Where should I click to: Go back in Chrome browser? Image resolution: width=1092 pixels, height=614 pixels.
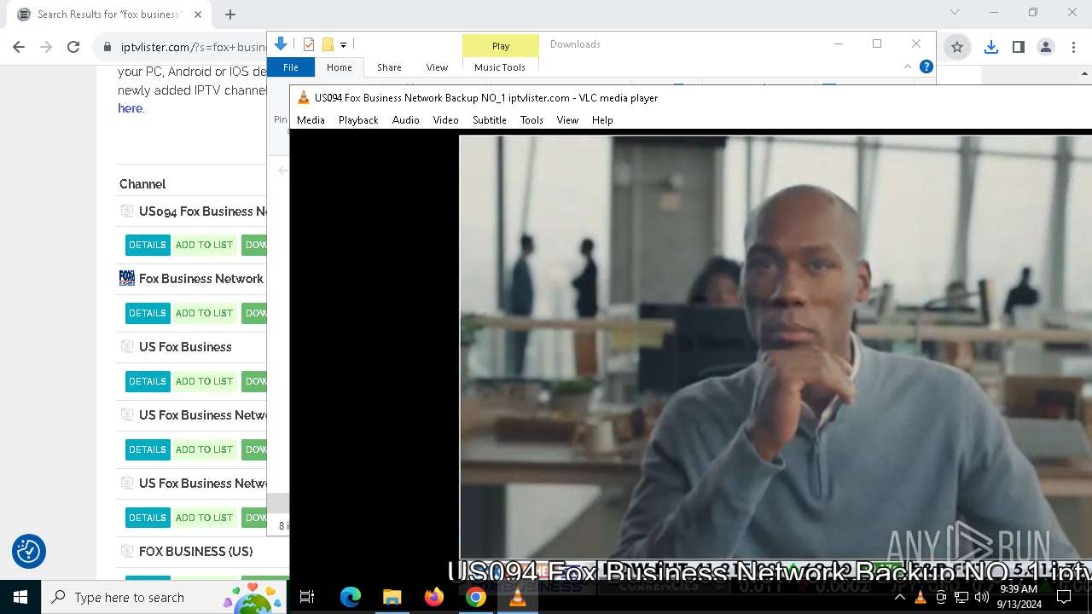tap(19, 48)
